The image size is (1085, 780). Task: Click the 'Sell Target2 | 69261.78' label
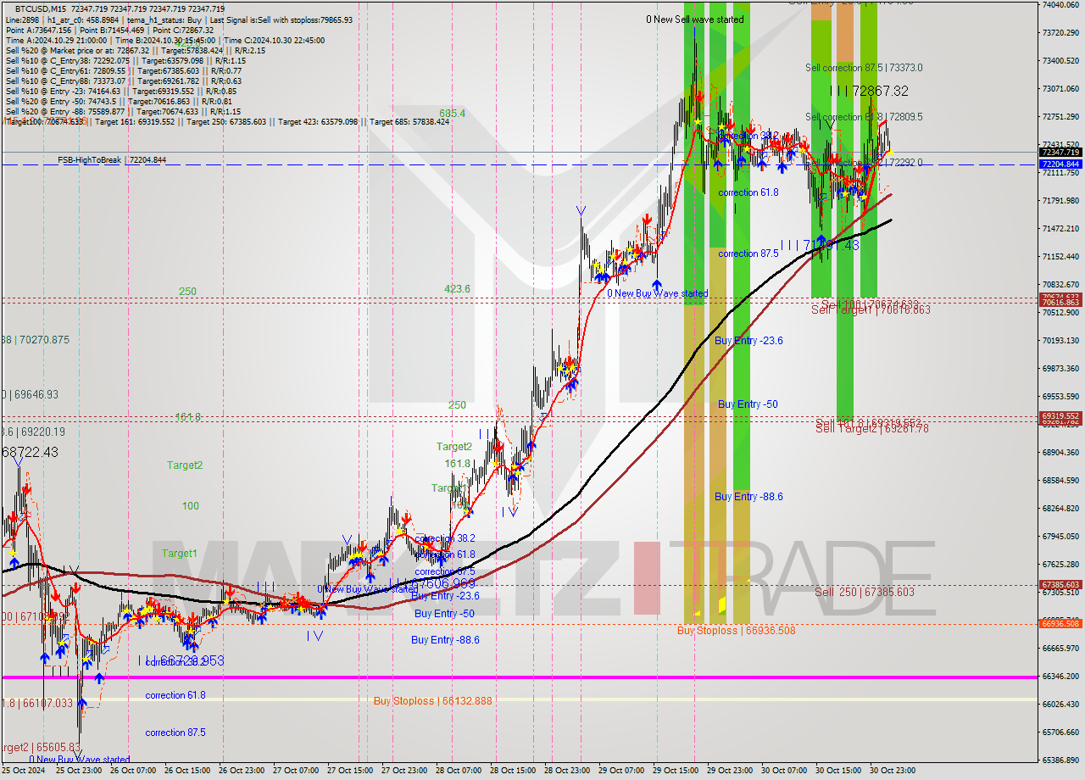(x=872, y=429)
